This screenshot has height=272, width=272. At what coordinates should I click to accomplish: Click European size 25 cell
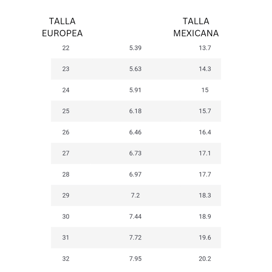[66, 111]
